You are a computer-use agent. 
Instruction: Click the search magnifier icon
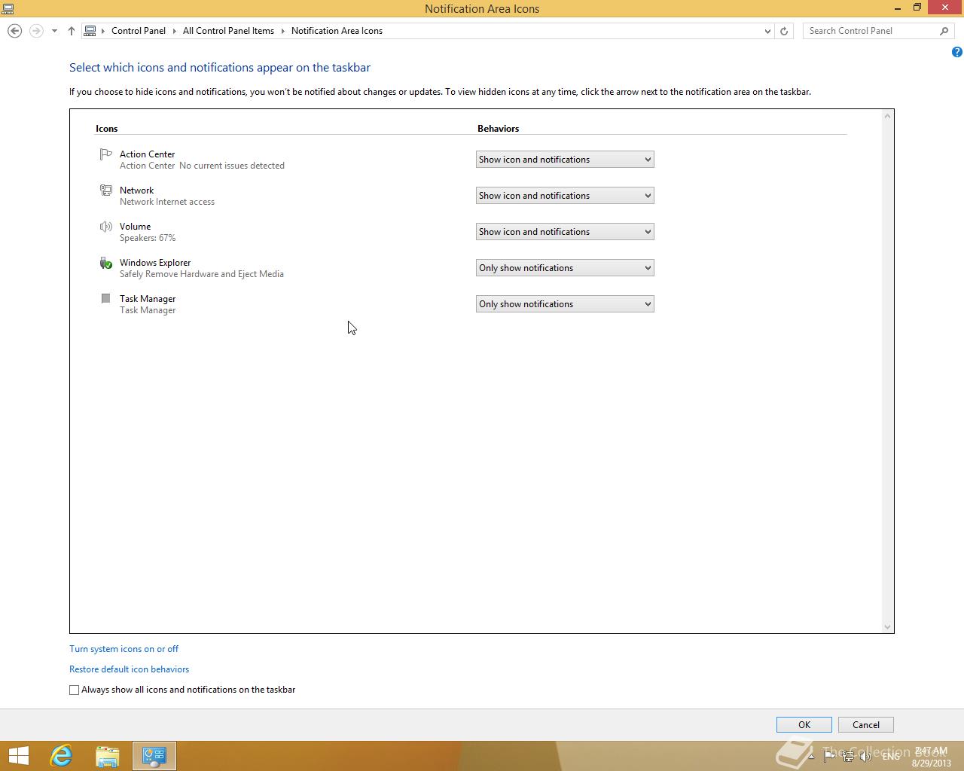(x=944, y=31)
